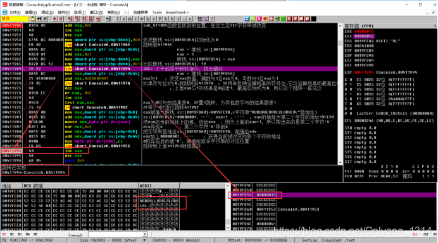The width and height of the screenshot is (438, 243).
Task: Open the 调试(D) menu
Action: (47, 12)
